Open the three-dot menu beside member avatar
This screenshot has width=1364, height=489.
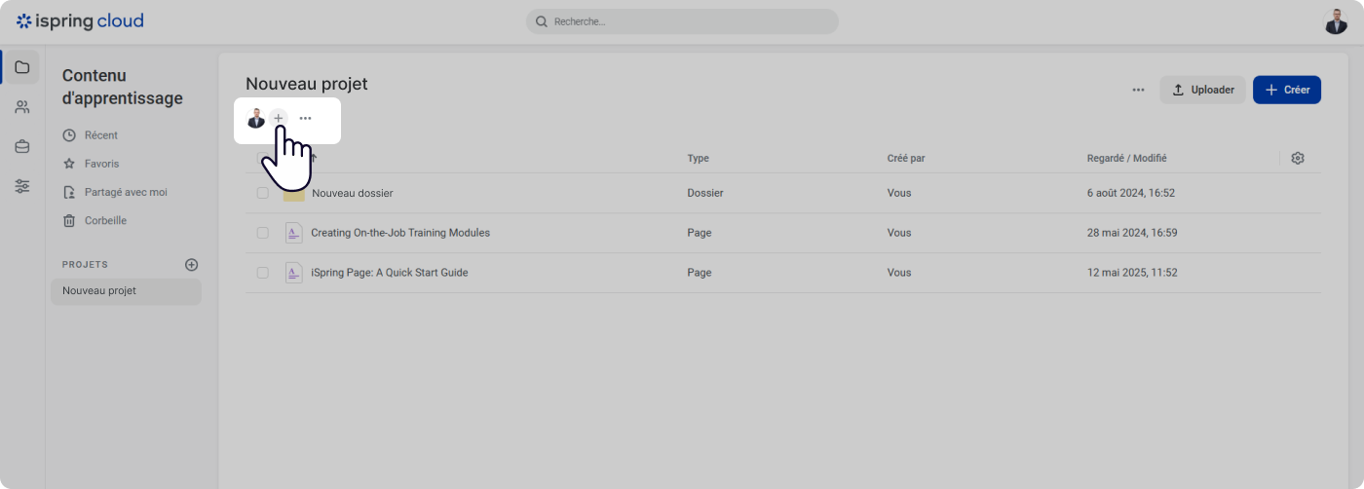(x=306, y=118)
